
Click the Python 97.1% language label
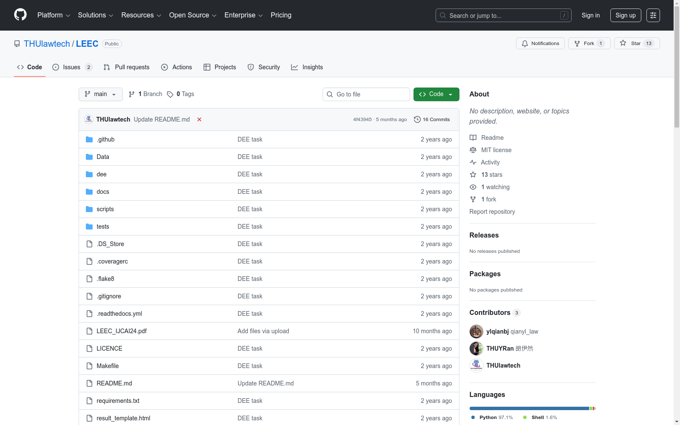[492, 417]
